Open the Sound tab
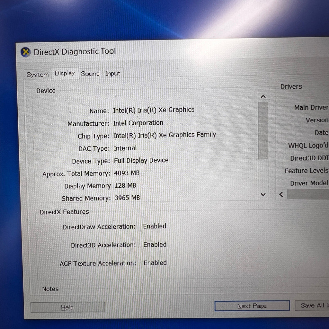Screen dimensions: 329x329 click(x=90, y=74)
